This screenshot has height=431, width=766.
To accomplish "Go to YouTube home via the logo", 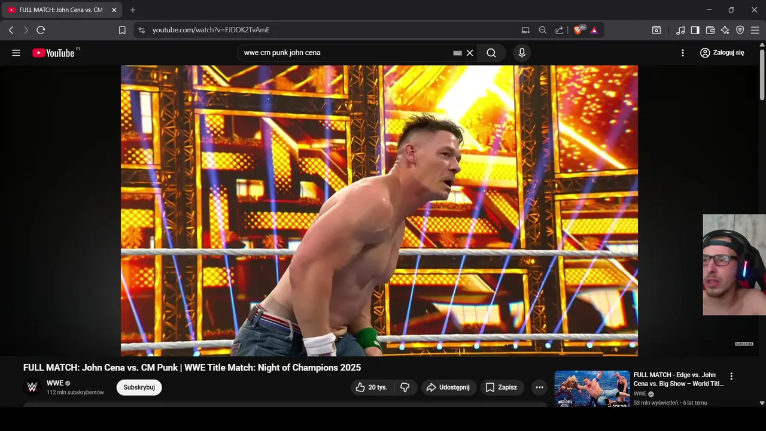I will pyautogui.click(x=54, y=53).
